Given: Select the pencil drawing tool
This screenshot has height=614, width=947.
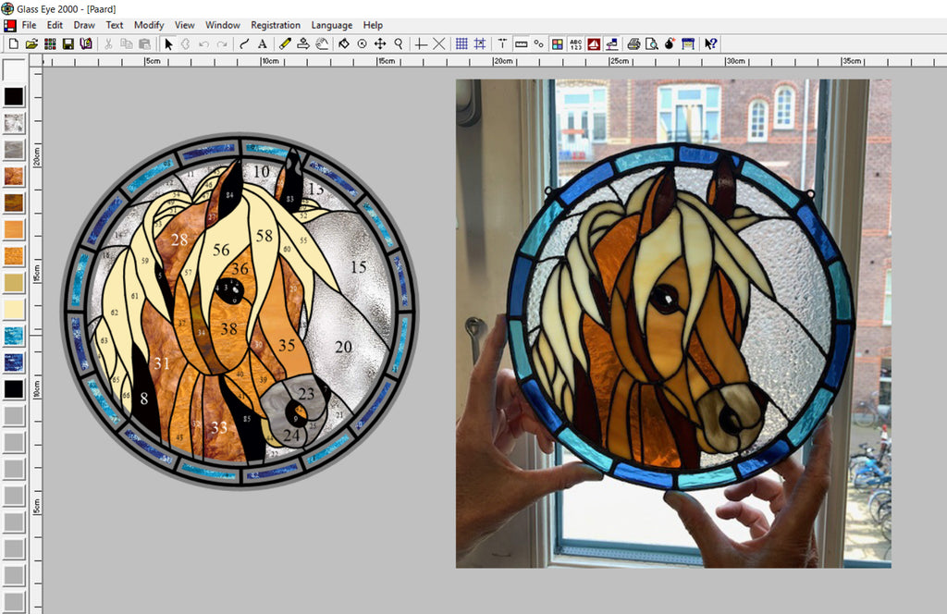Looking at the screenshot, I should pyautogui.click(x=283, y=43).
